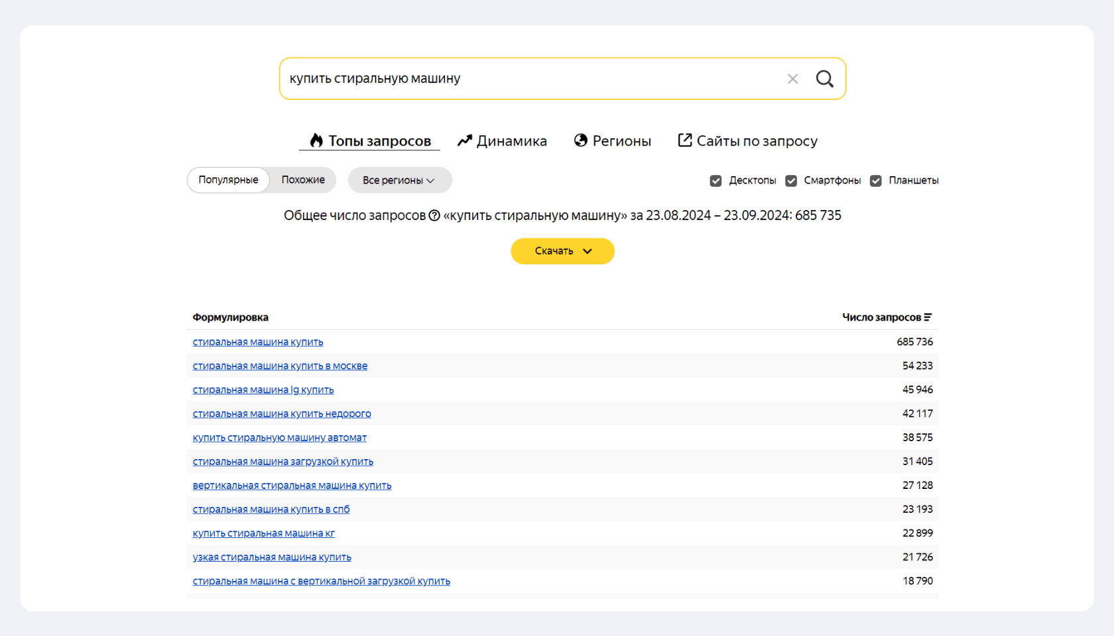Select the Популярные filter option
This screenshot has width=1114, height=636.
[x=228, y=180]
